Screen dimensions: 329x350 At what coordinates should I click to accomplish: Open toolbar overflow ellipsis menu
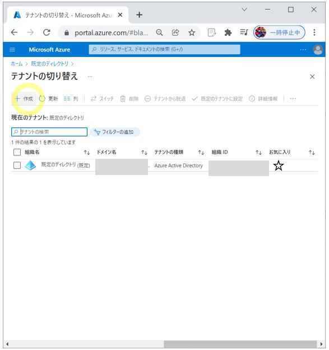point(293,98)
